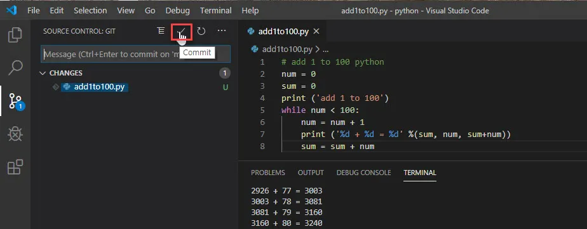Select the add1to100.py editor tab
The height and width of the screenshot is (229, 587).
click(x=283, y=31)
